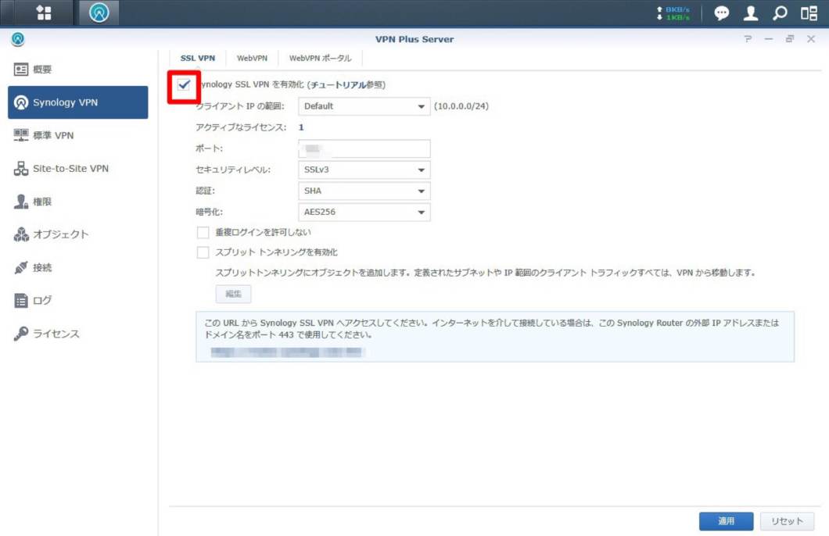
Task: Click the オブジェクト cubes icon
Action: (x=20, y=234)
